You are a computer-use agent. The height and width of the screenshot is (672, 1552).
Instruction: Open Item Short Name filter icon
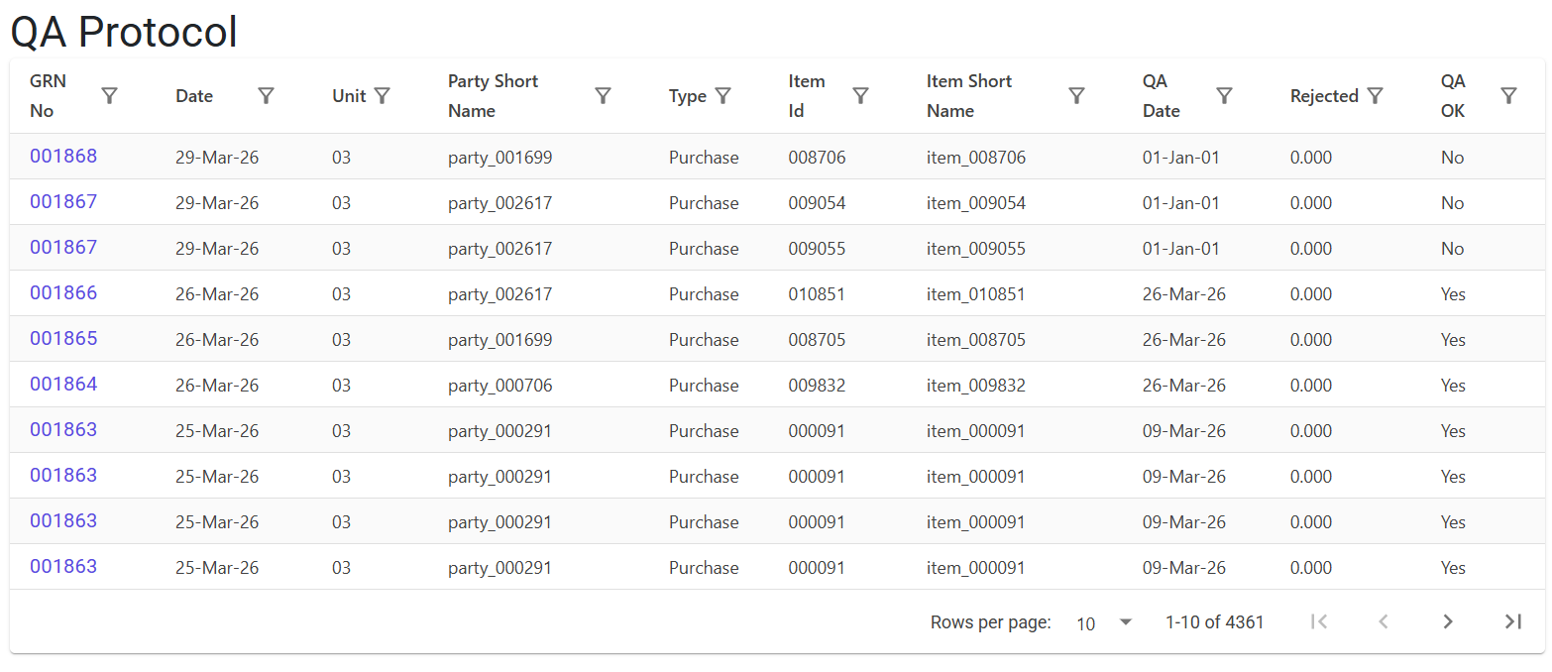tap(1076, 96)
